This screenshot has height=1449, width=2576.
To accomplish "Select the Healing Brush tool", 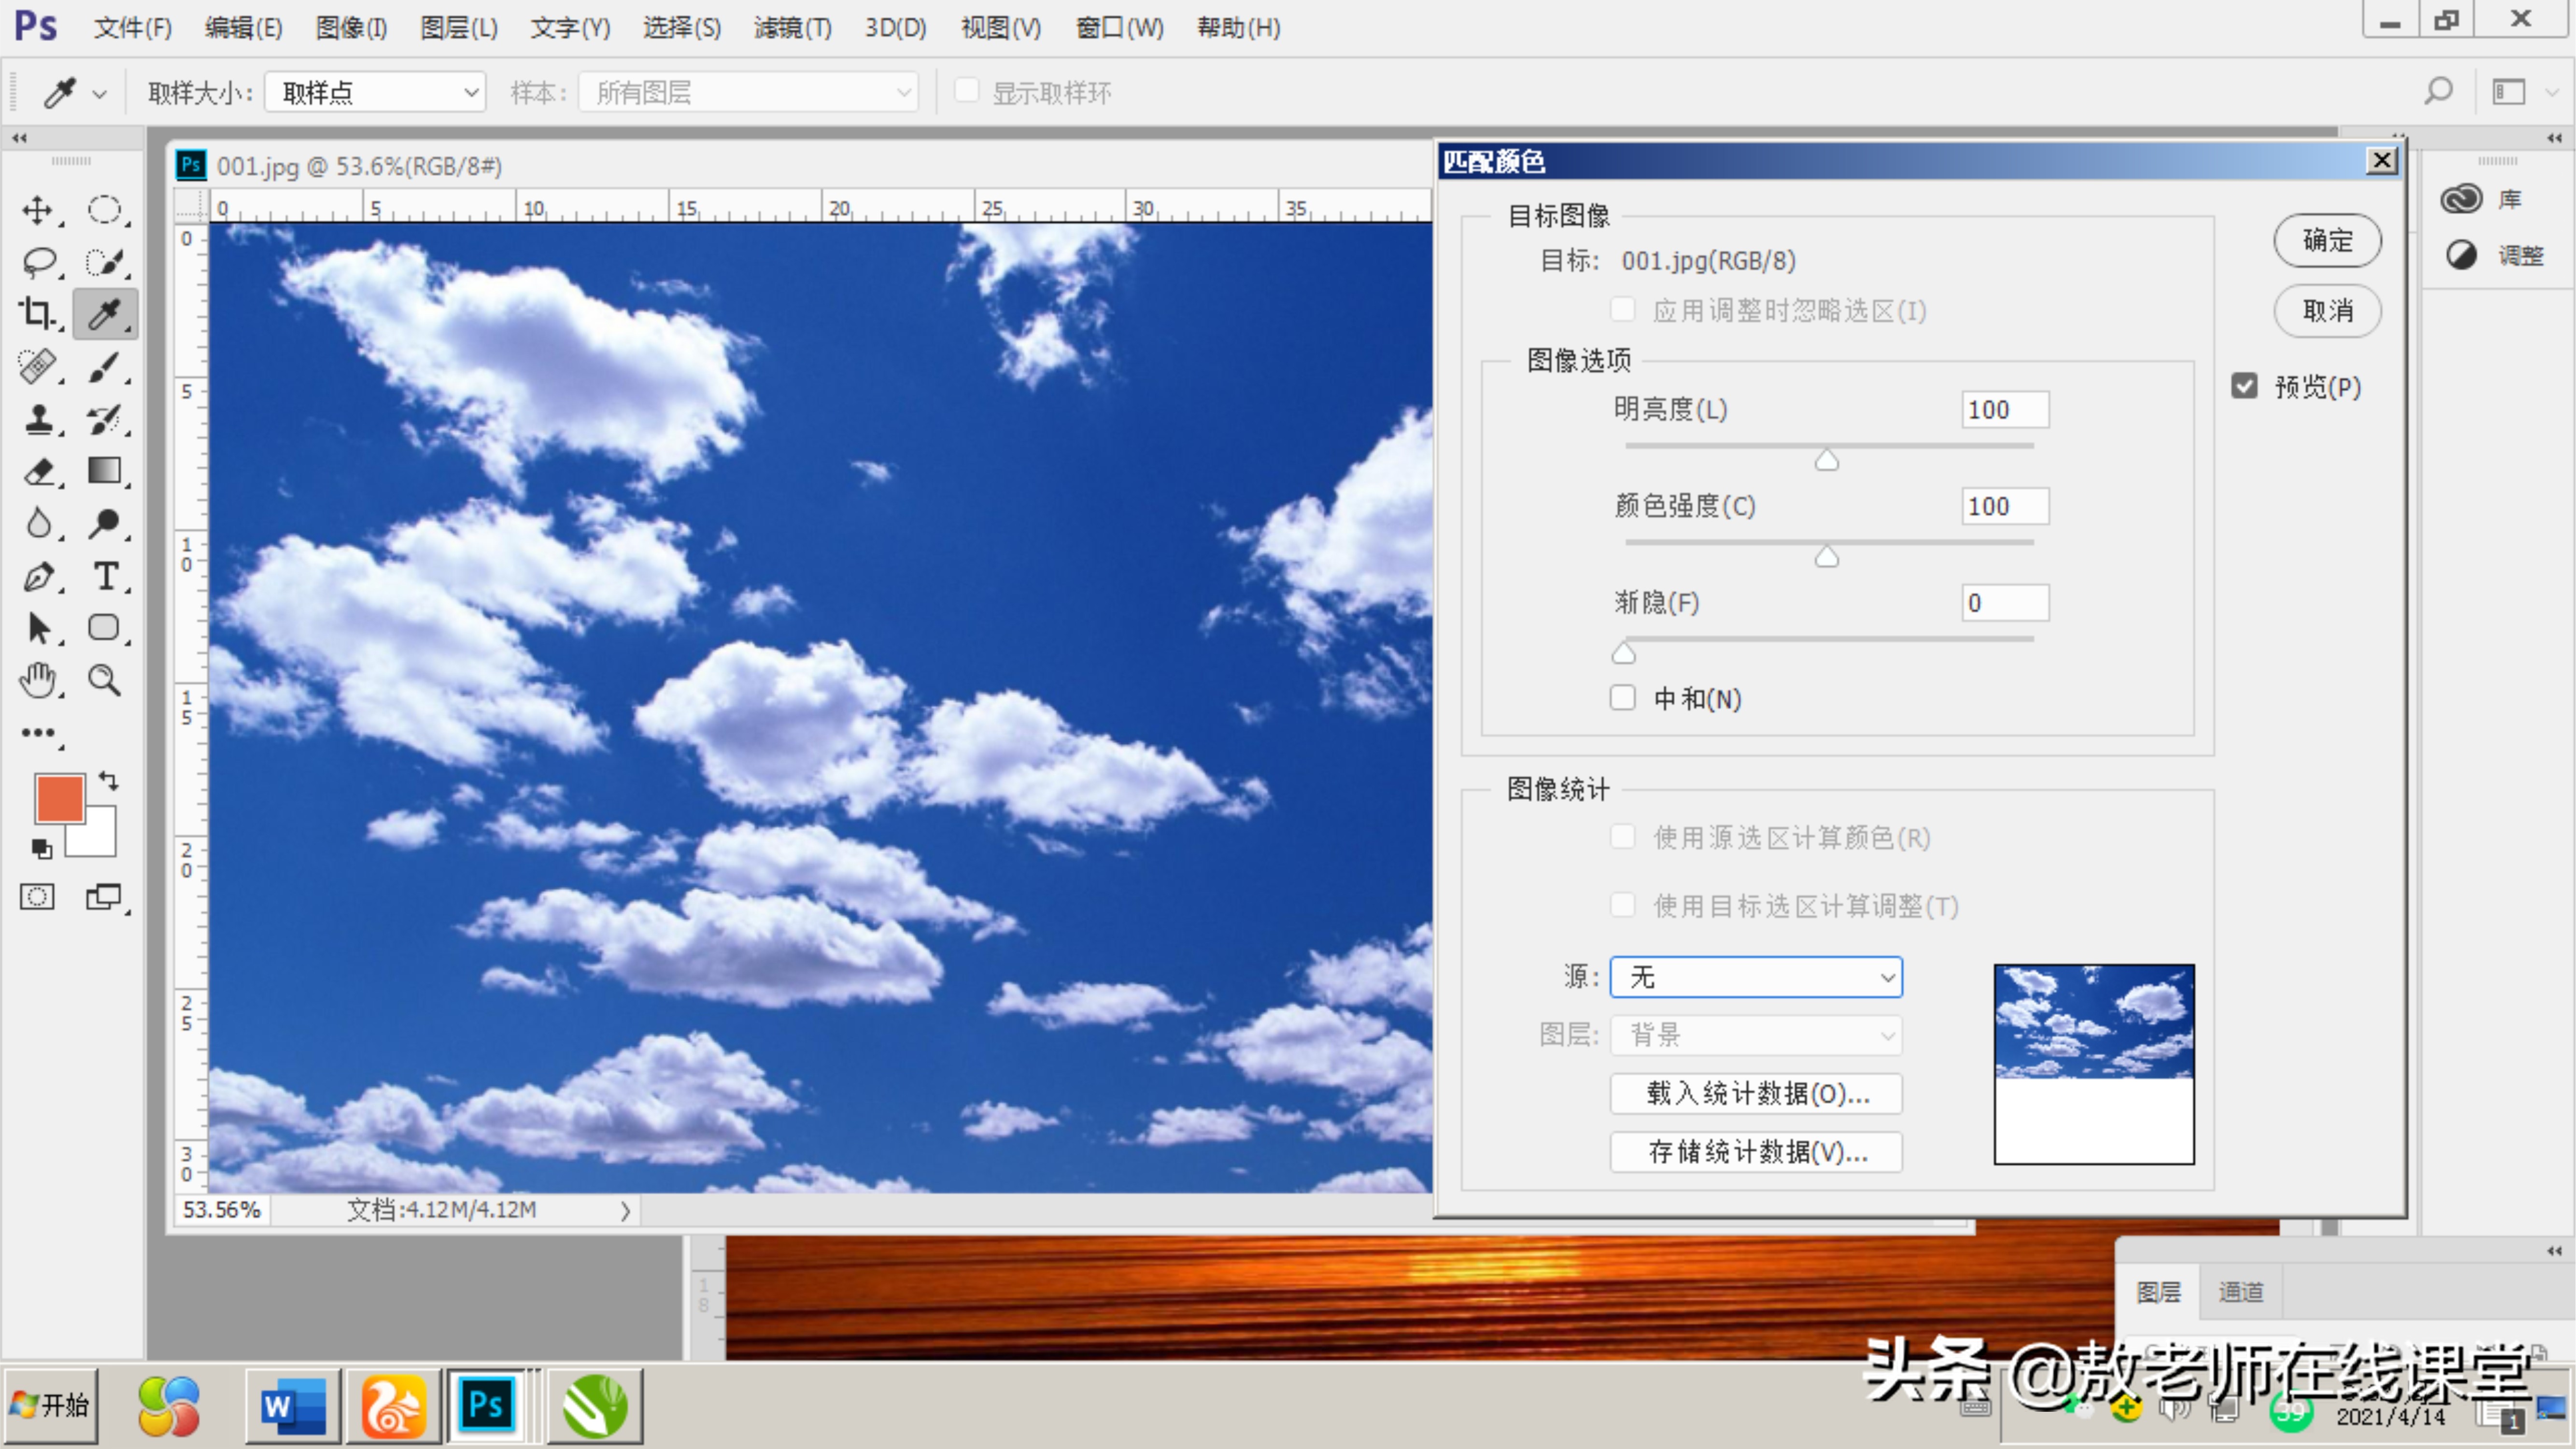I will coord(38,366).
